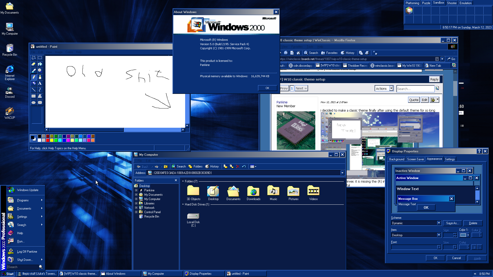Screen dimensions: 493x277
Task: Pick the yellow color swatch in Paint palette
Action: [x=52, y=140]
